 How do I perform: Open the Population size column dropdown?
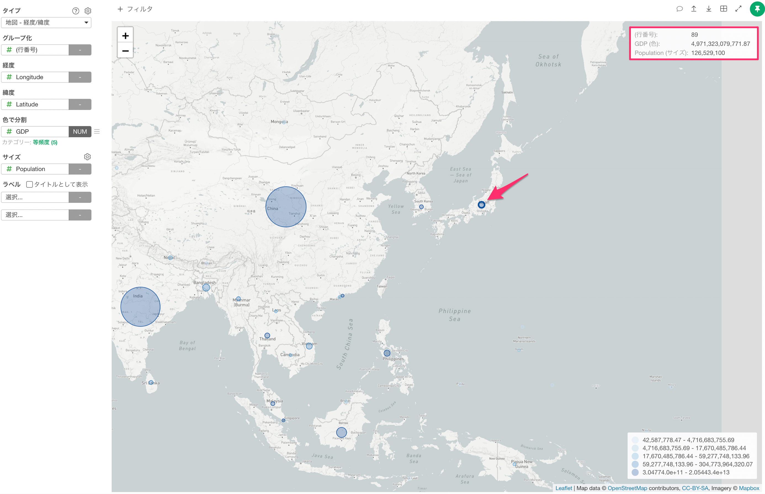(x=35, y=169)
